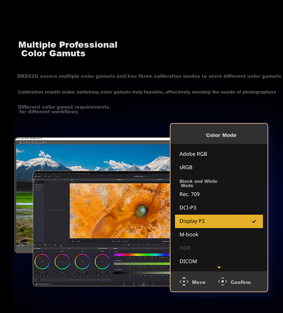Select the Qualifier eyedropper palette icon
This screenshot has height=313, width=283.
(129, 245)
